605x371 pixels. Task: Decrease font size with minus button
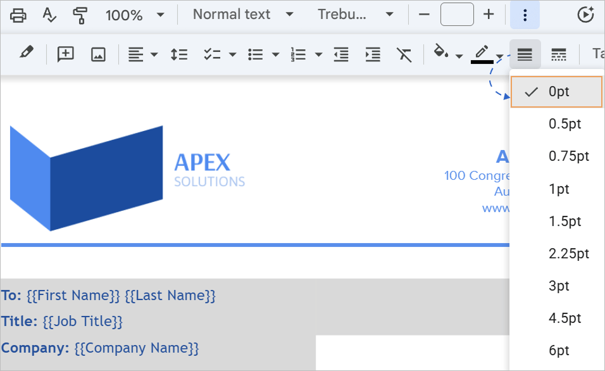(424, 15)
